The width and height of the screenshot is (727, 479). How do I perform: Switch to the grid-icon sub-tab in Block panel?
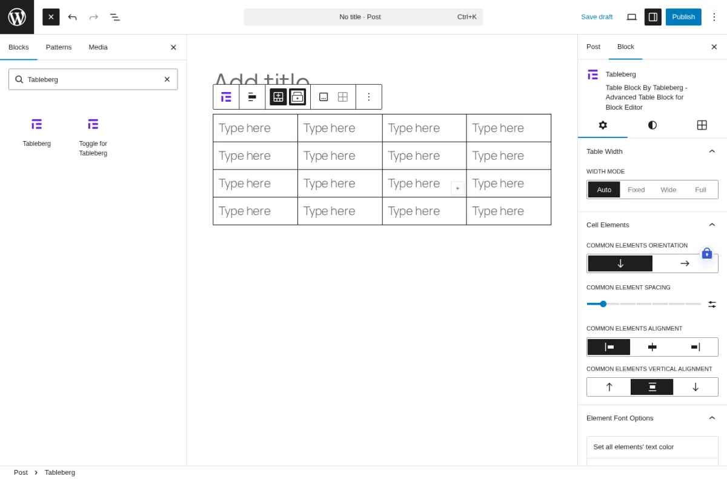[702, 125]
